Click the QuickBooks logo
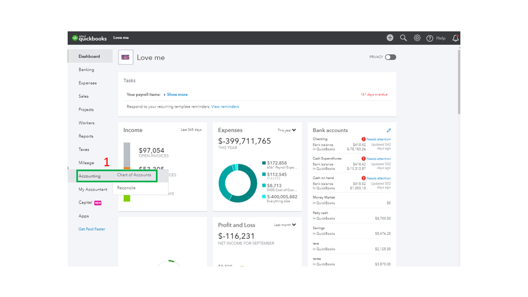The height and width of the screenshot is (297, 528). click(89, 38)
